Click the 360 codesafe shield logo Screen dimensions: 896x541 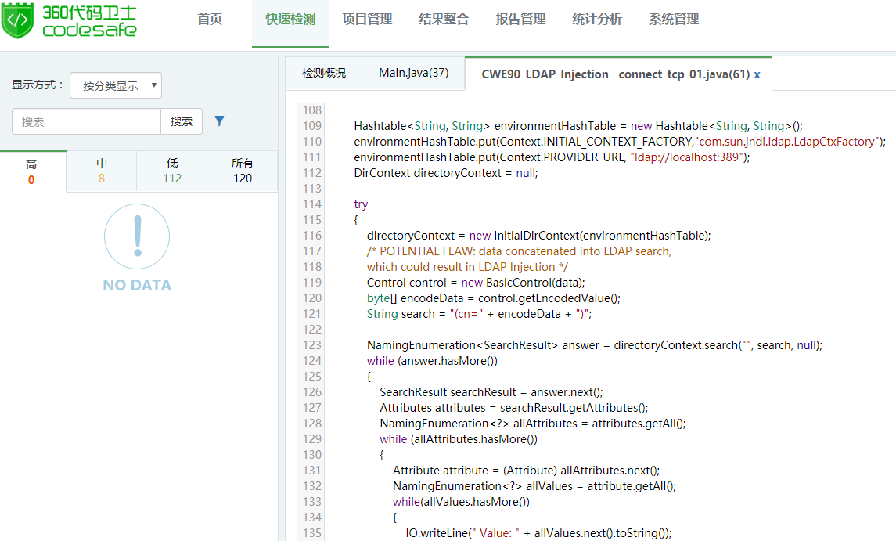click(x=17, y=21)
